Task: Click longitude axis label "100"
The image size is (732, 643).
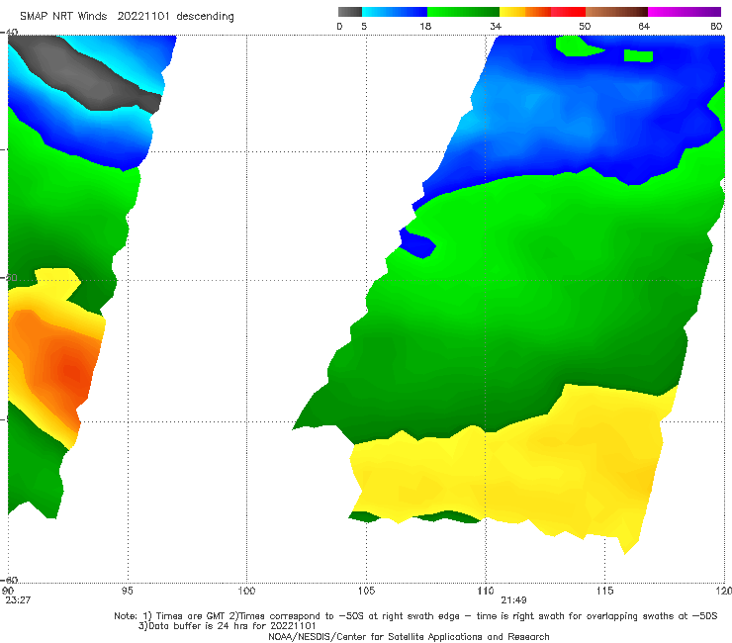Action: point(246,591)
